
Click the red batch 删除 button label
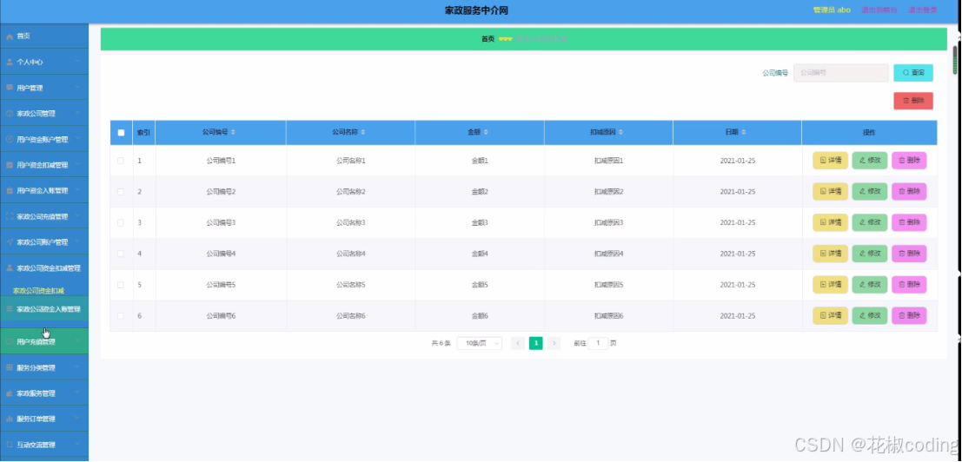pyautogui.click(x=918, y=101)
